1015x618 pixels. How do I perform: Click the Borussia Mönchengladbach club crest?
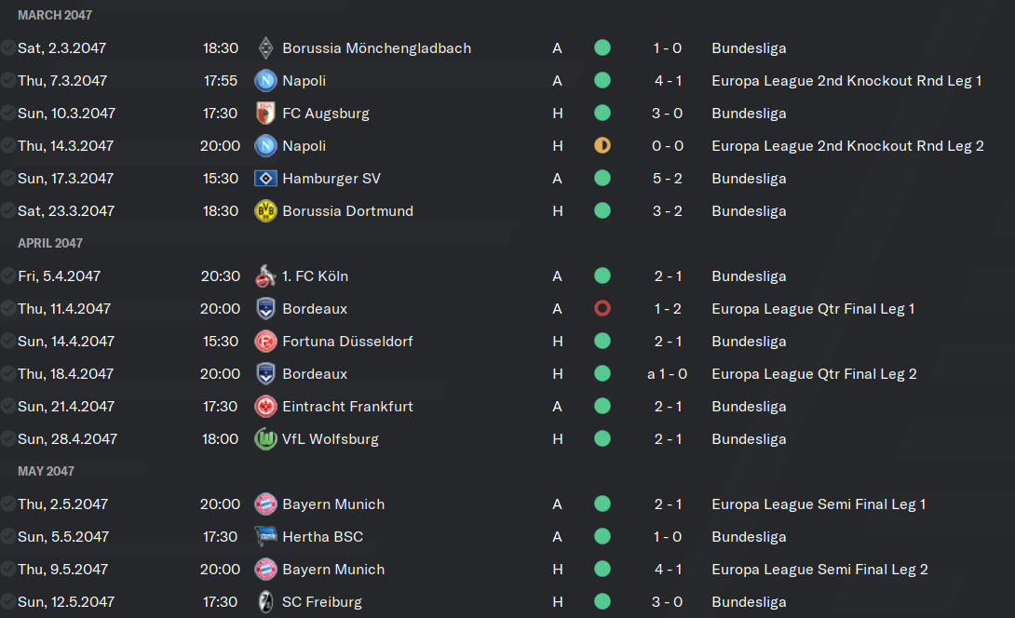[x=265, y=47]
